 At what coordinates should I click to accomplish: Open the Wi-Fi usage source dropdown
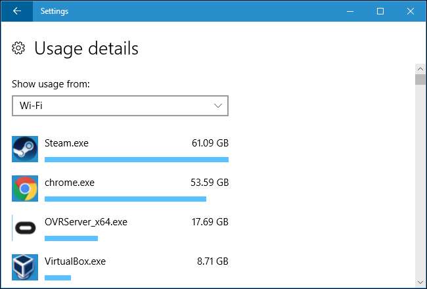[x=120, y=106]
